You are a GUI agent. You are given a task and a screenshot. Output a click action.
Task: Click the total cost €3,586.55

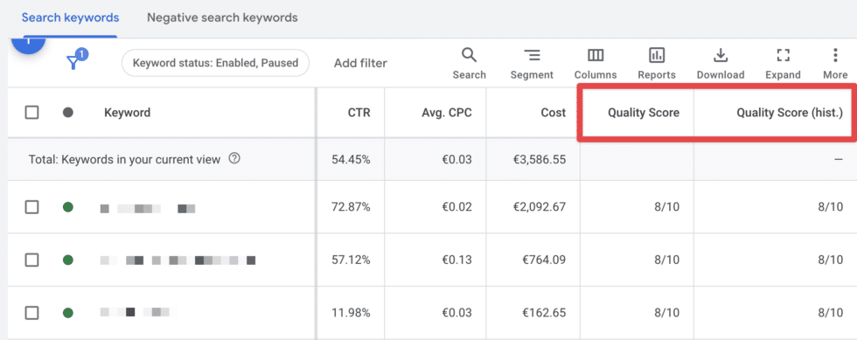(x=539, y=160)
